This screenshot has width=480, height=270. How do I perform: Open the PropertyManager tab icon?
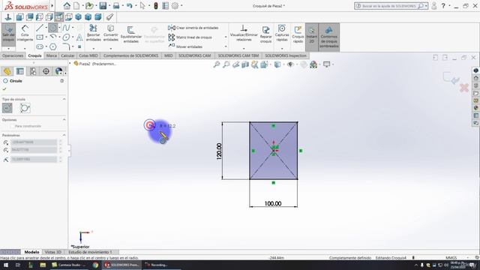[x=20, y=71]
